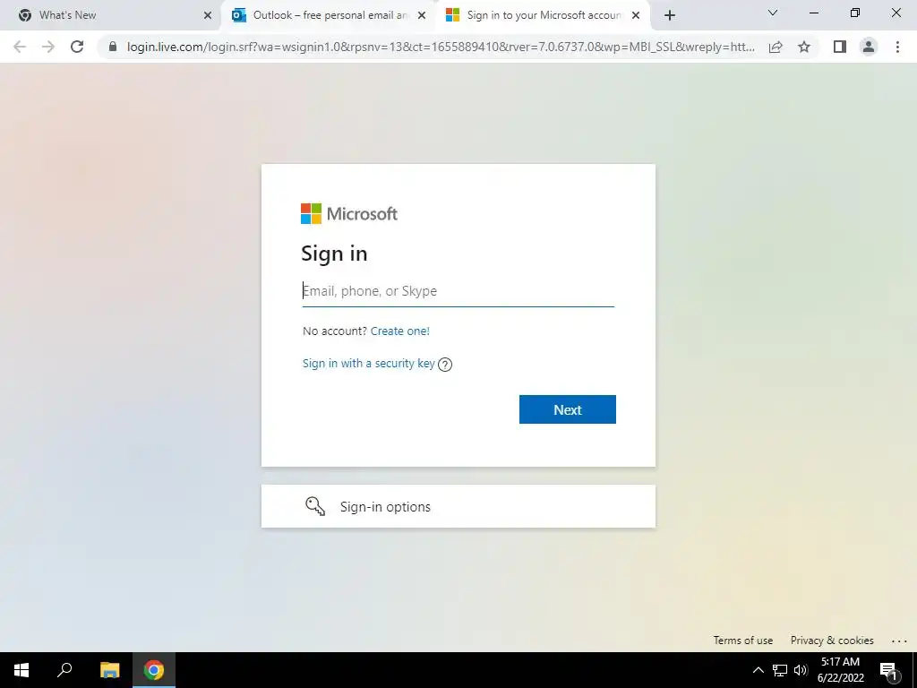Open Terms of use

pyautogui.click(x=742, y=641)
